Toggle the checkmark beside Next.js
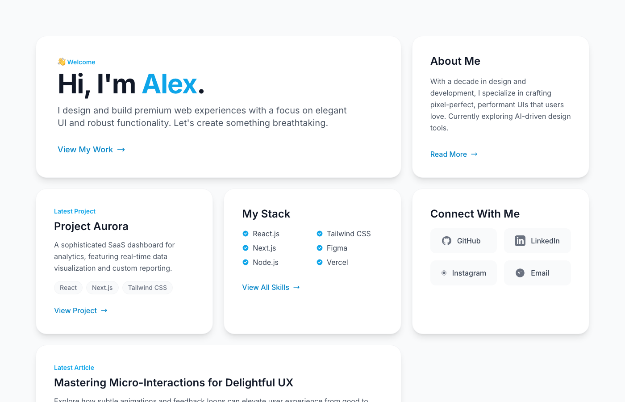 click(x=246, y=248)
